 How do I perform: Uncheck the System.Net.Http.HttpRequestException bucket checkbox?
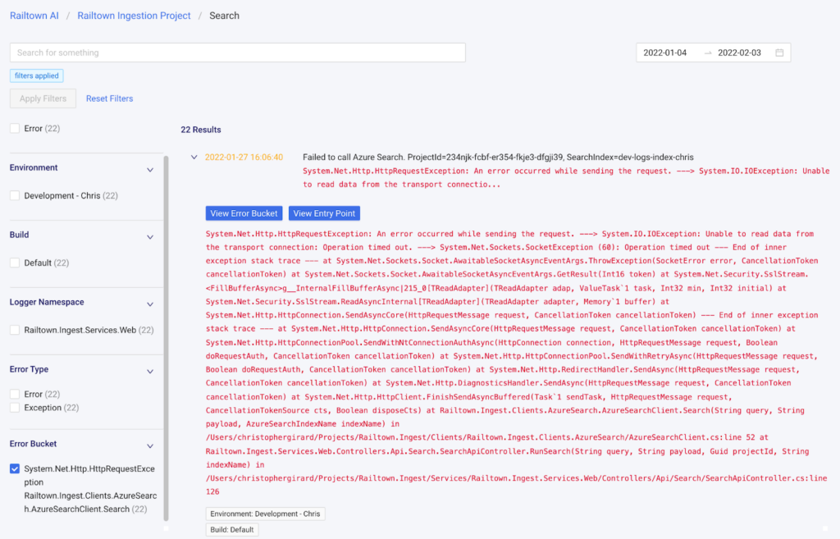pyautogui.click(x=15, y=469)
